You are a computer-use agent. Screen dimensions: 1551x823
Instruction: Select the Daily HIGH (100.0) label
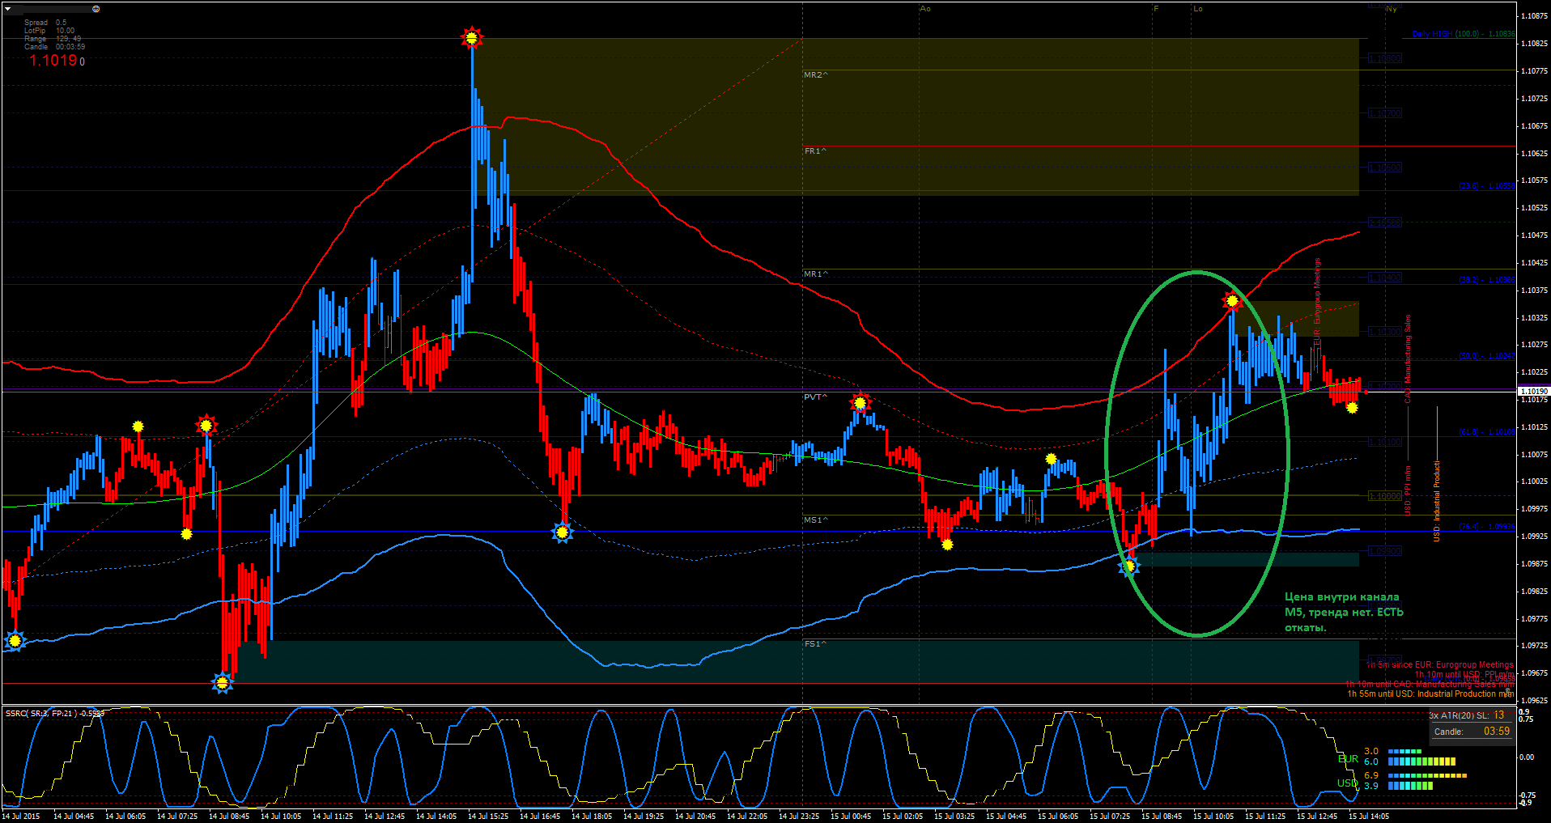(x=1464, y=34)
